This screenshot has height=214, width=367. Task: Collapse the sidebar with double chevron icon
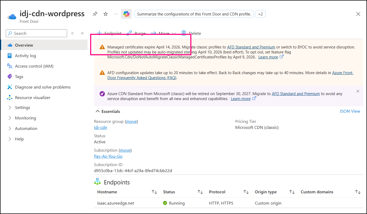82,33
